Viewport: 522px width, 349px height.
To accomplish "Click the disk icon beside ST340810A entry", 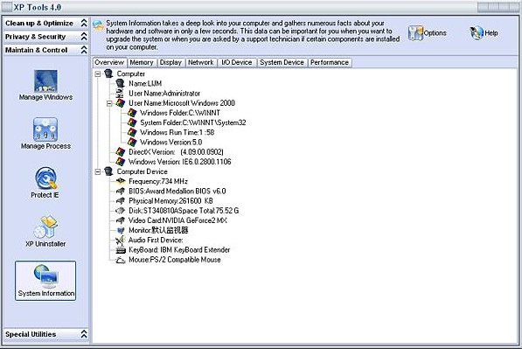I will (x=120, y=211).
